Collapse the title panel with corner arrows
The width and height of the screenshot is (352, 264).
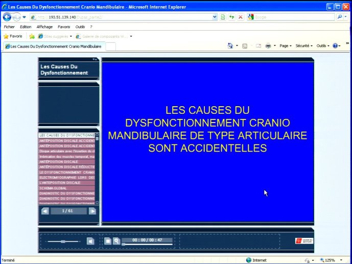[95, 59]
